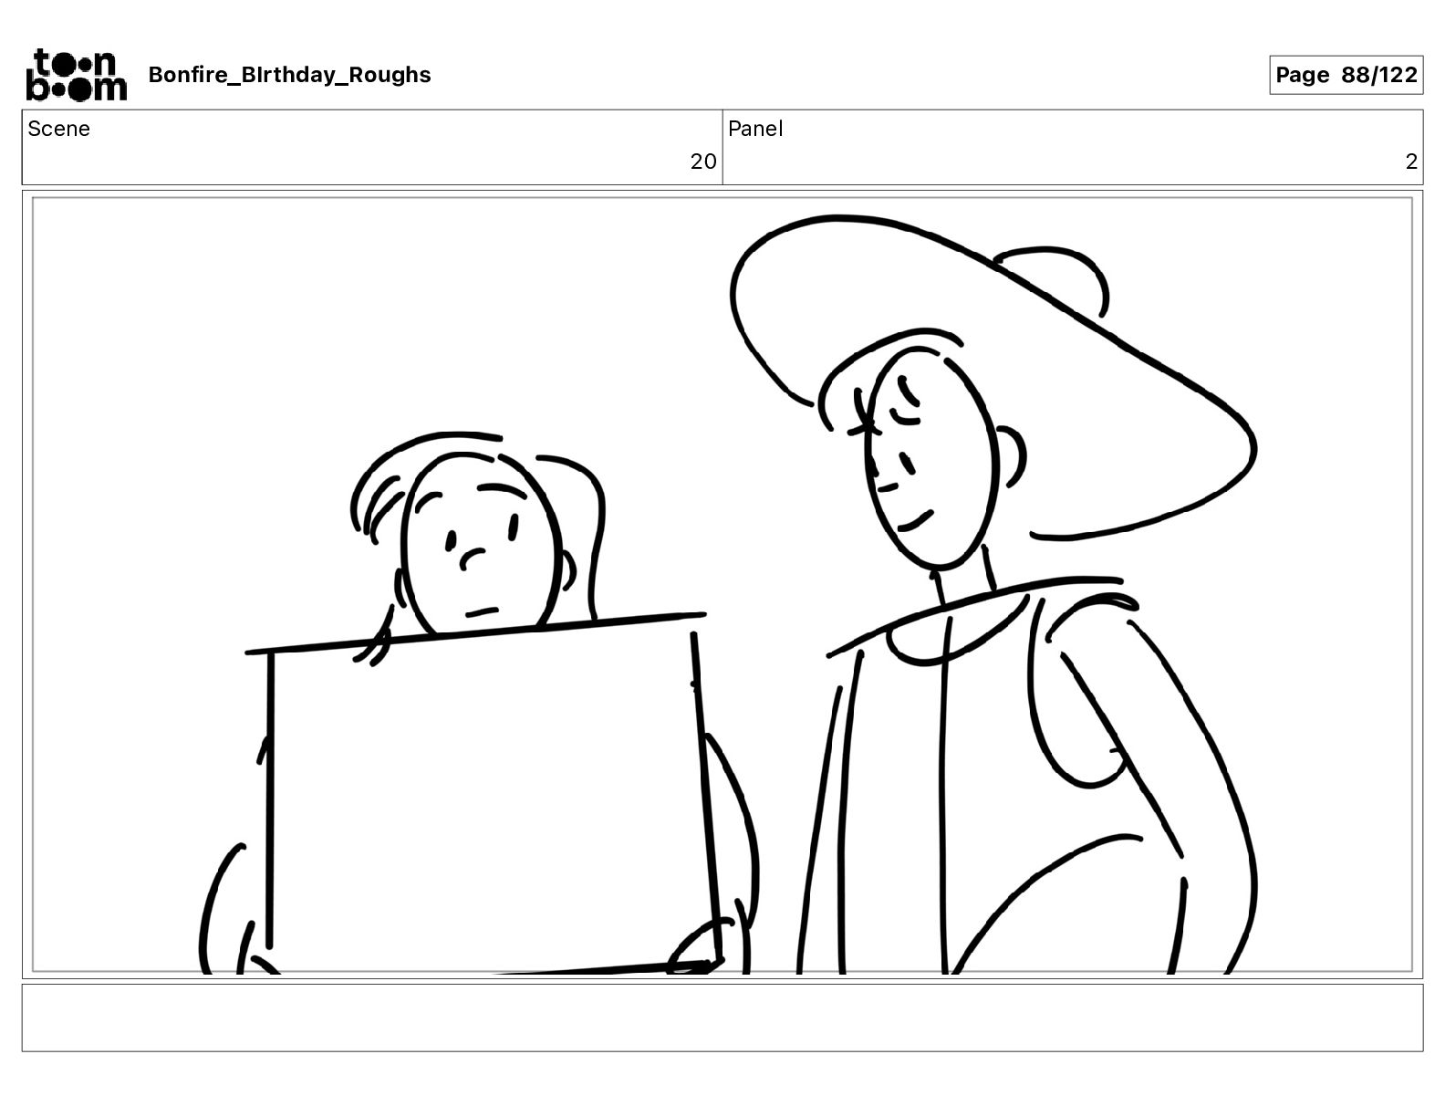Screen dimensions: 1445x1117
Task: Click the storyboard panel drawing
Action: coord(722,585)
